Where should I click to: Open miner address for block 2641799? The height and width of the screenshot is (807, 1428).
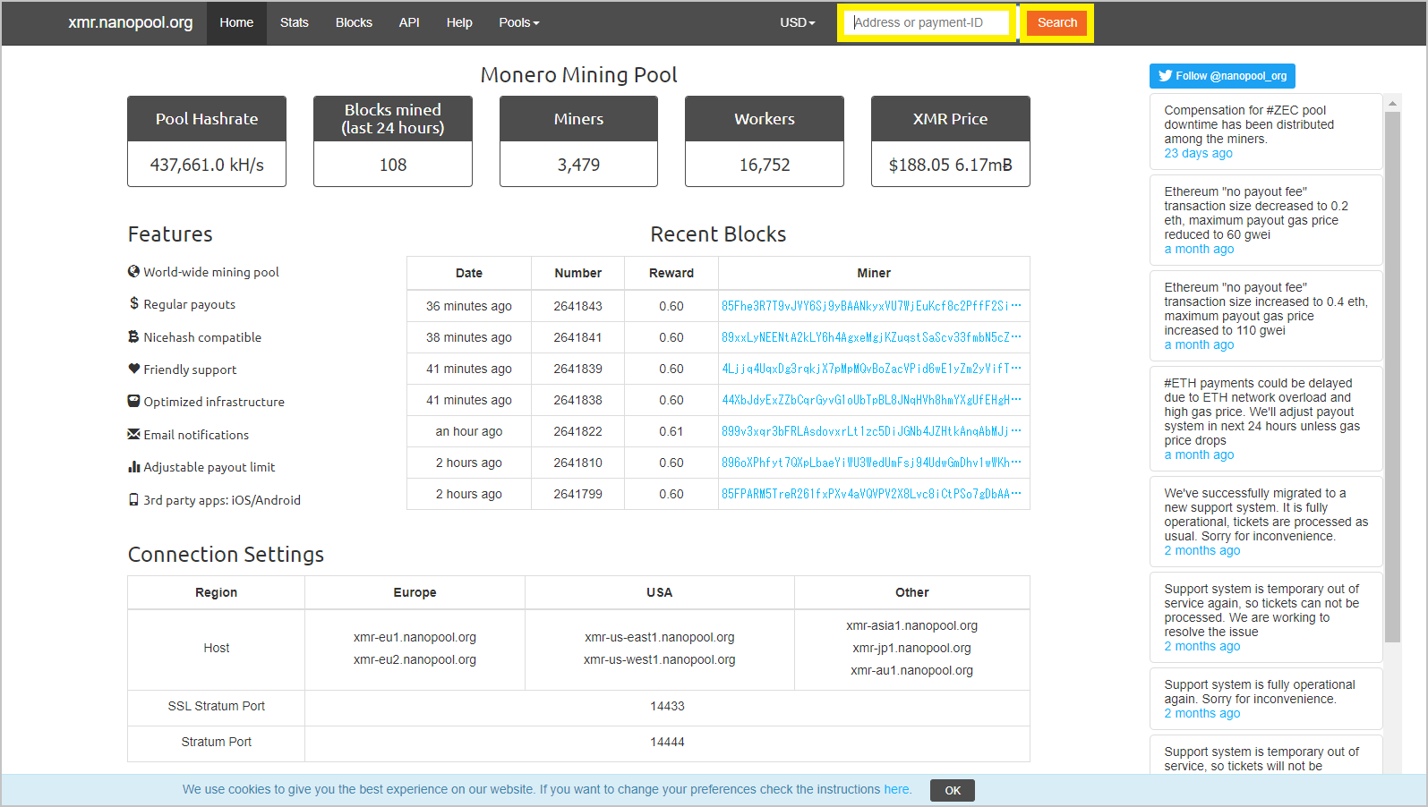tap(871, 494)
